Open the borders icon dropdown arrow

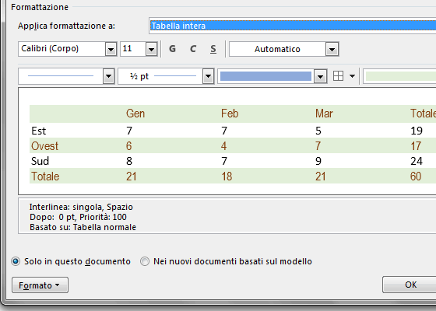point(352,76)
